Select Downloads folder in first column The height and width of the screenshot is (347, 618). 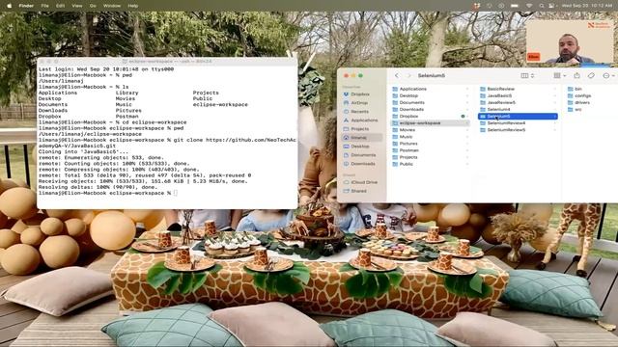[x=431, y=109]
